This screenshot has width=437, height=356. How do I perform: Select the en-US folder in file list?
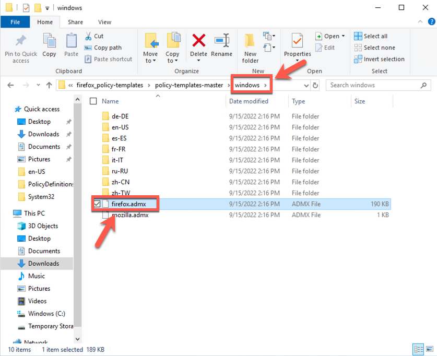tap(120, 127)
